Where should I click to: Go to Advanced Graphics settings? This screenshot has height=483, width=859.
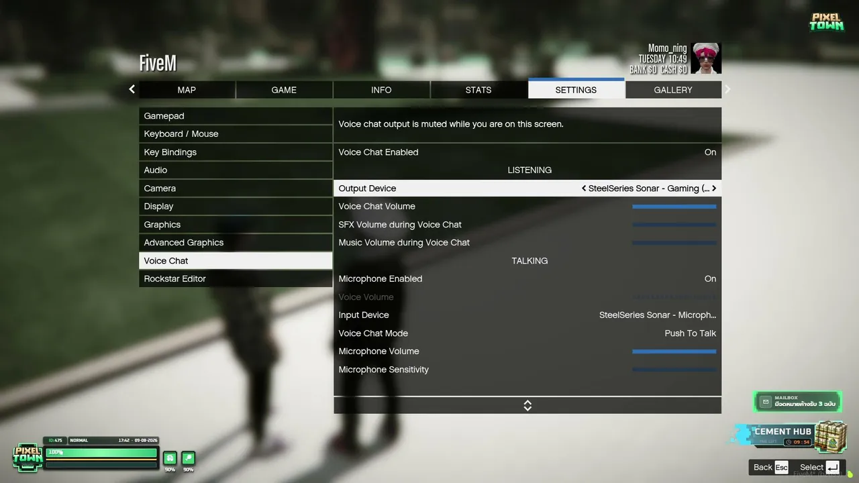236,243
